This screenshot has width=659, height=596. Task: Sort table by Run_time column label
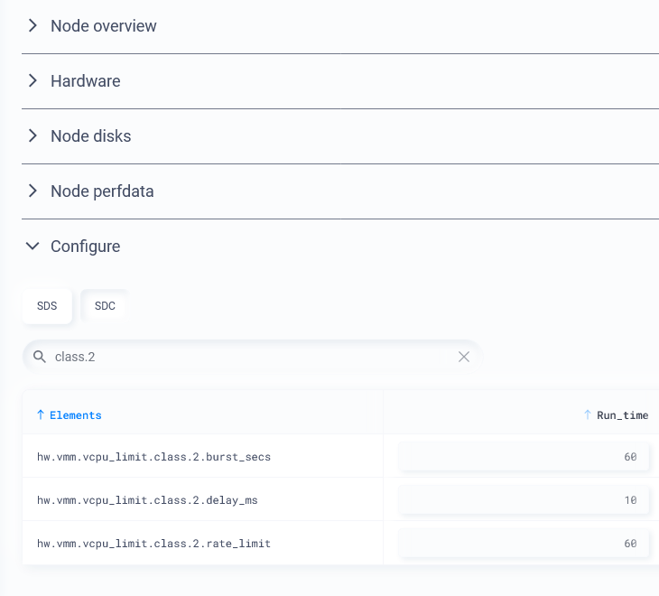[x=622, y=415]
